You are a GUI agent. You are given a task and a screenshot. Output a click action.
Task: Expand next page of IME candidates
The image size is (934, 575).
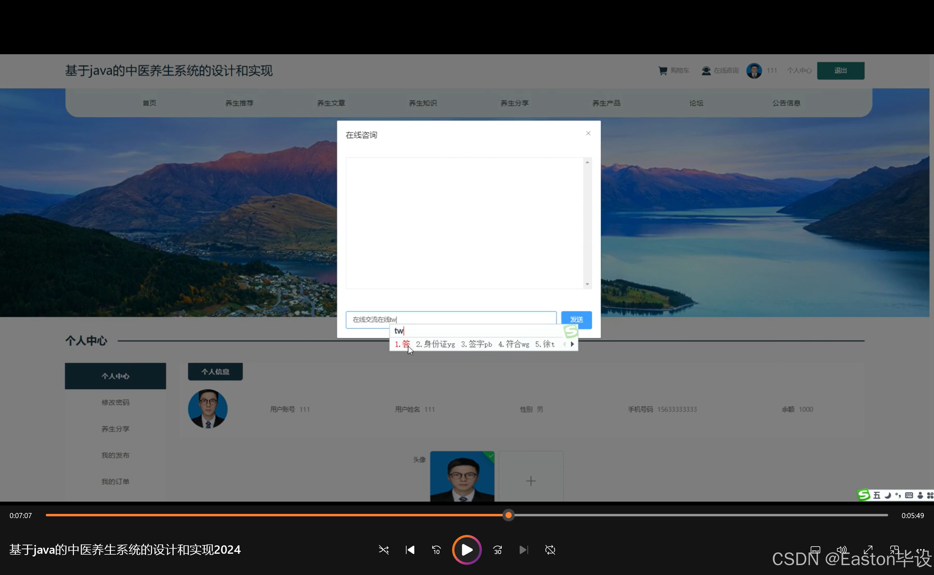(572, 344)
